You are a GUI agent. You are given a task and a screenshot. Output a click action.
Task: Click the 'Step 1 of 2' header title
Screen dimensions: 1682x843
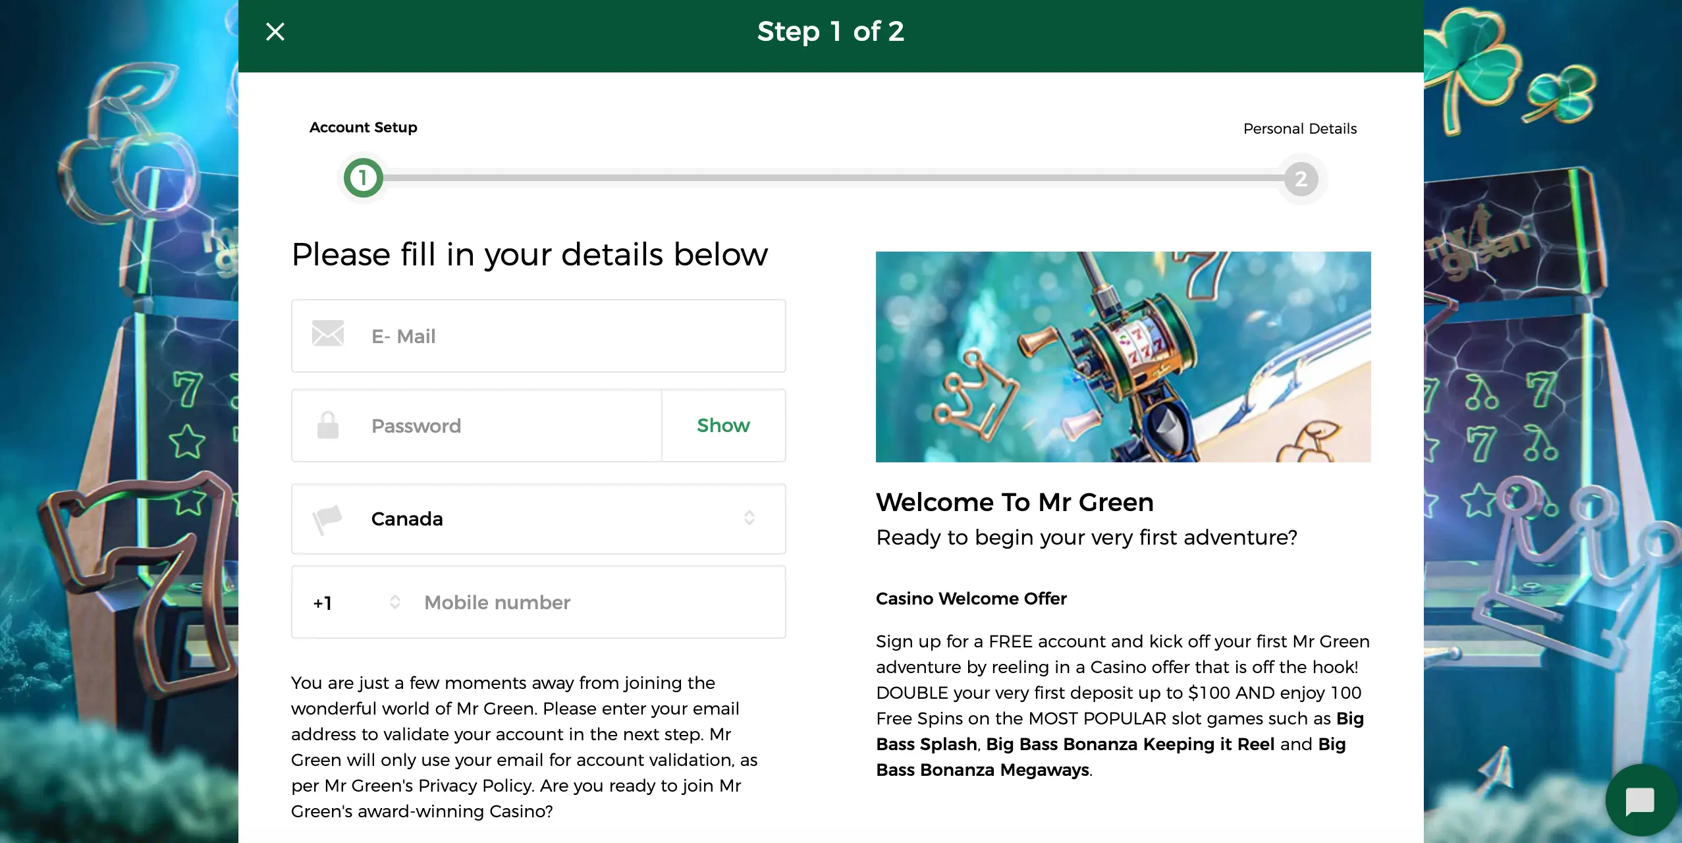(x=831, y=32)
